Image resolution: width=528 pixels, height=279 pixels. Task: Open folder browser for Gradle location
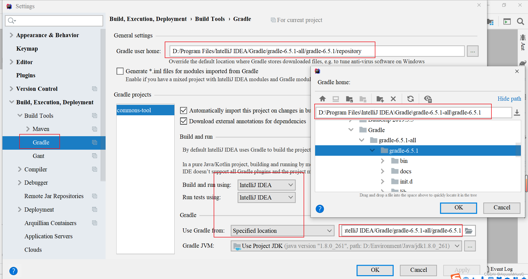point(469,231)
